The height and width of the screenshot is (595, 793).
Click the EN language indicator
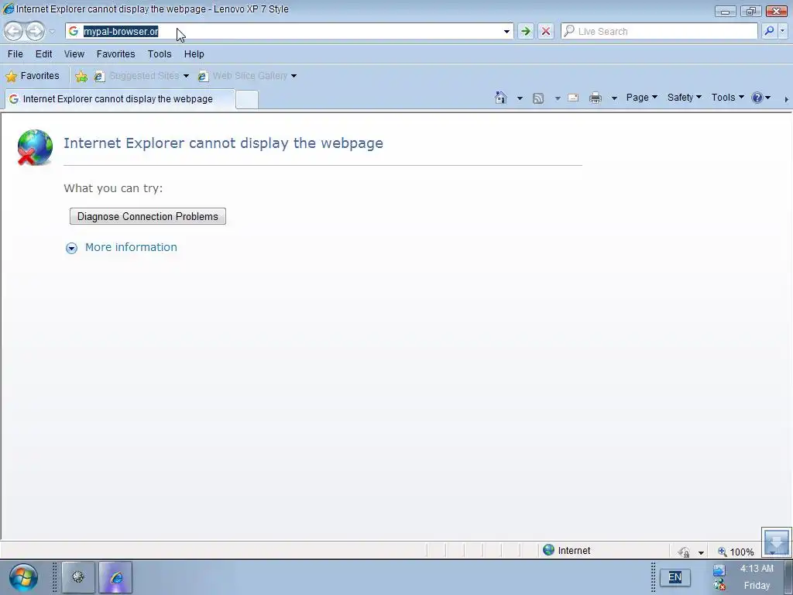[675, 577]
